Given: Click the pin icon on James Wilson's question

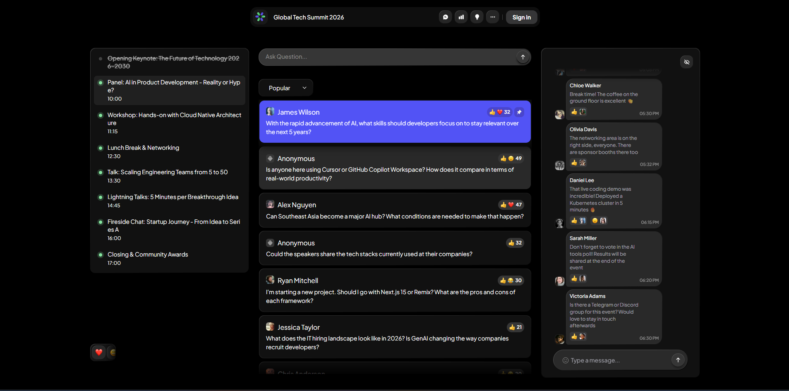Looking at the screenshot, I should 519,112.
